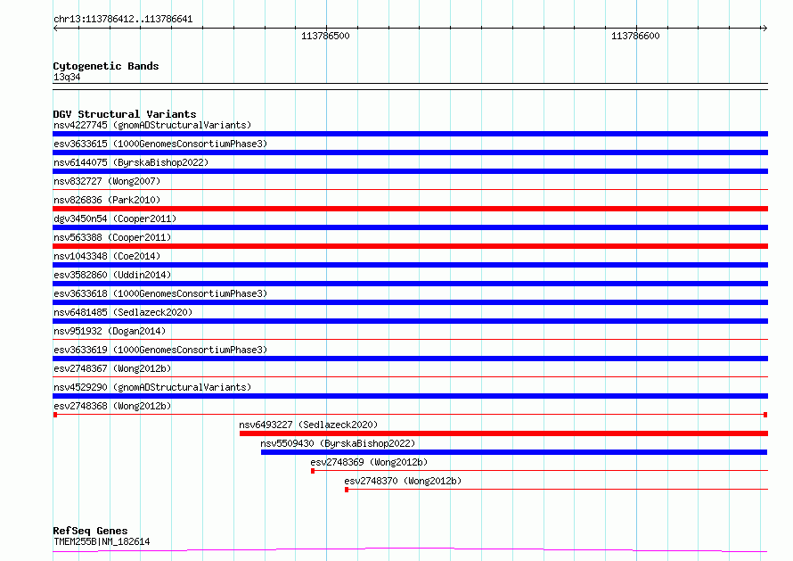
Task: Click blue bar under esv3582860
Action: coord(410,284)
